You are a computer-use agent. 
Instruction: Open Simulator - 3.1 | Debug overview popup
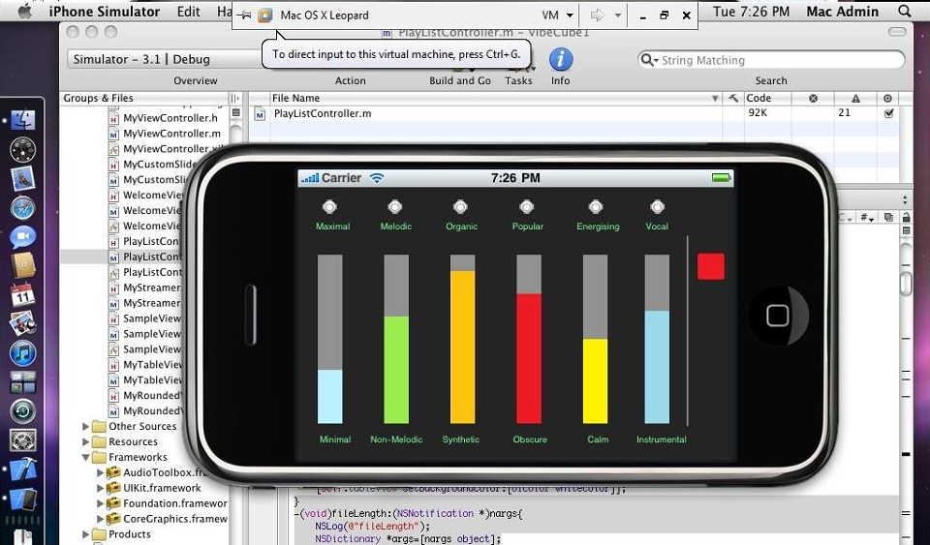click(x=166, y=59)
